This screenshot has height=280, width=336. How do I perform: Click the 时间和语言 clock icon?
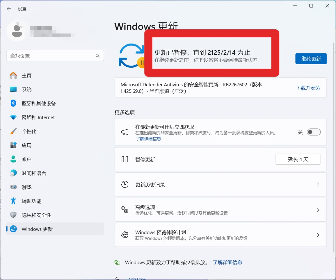[13, 173]
